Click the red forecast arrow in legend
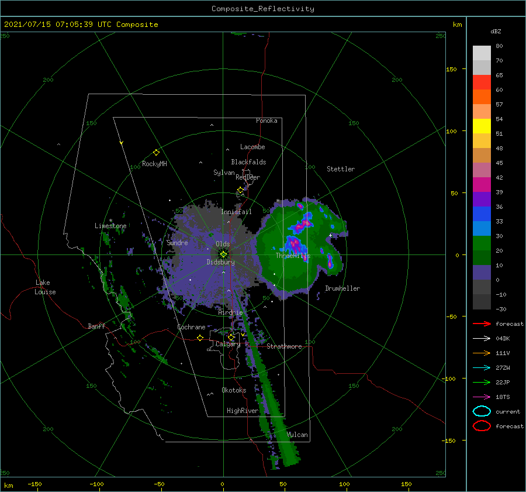 click(482, 324)
